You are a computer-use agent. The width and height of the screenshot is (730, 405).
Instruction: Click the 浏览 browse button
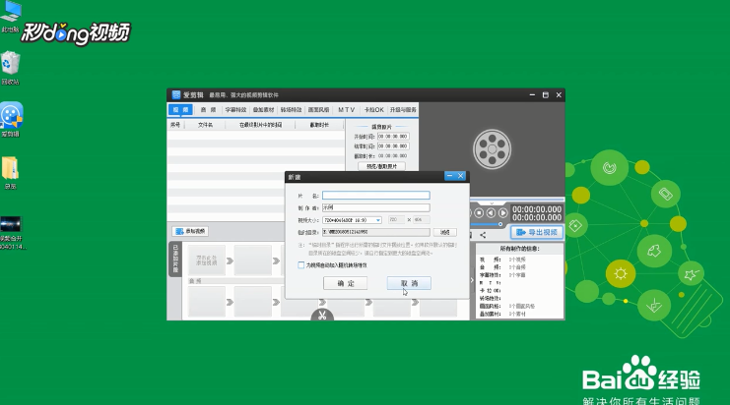click(x=445, y=232)
